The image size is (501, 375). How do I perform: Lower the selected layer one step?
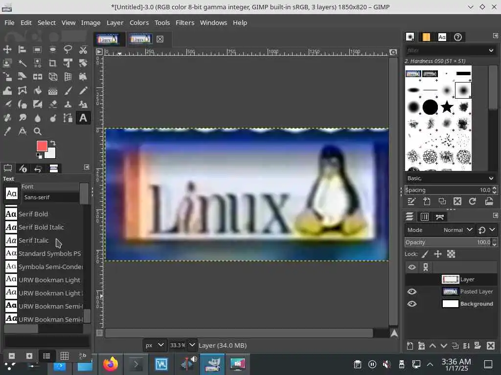pos(444,346)
